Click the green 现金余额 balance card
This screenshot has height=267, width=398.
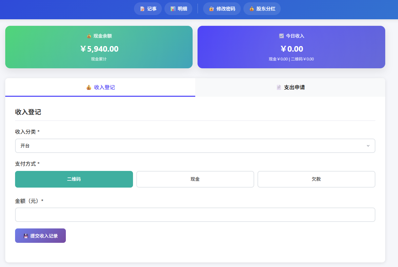pyautogui.click(x=99, y=47)
